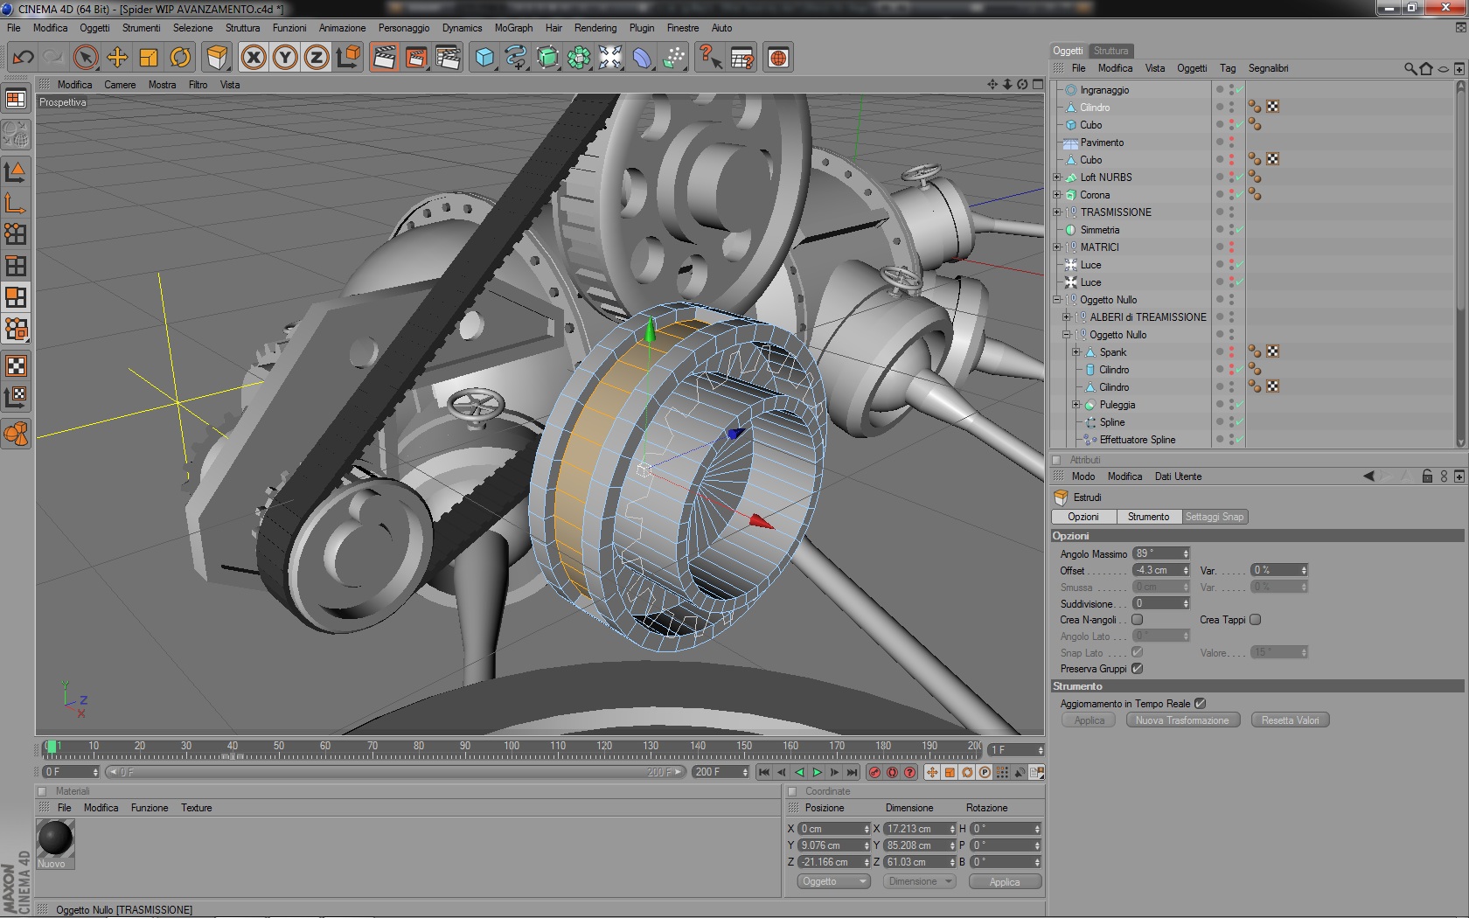Expand the Loft NURBS object tree
The image size is (1469, 918).
pos(1057,177)
